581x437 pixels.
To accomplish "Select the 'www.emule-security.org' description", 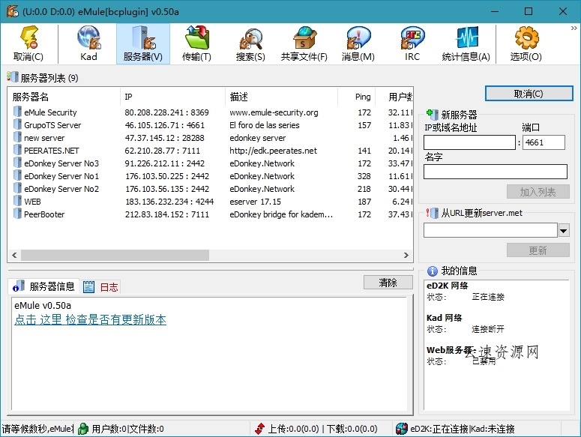I will (x=274, y=112).
